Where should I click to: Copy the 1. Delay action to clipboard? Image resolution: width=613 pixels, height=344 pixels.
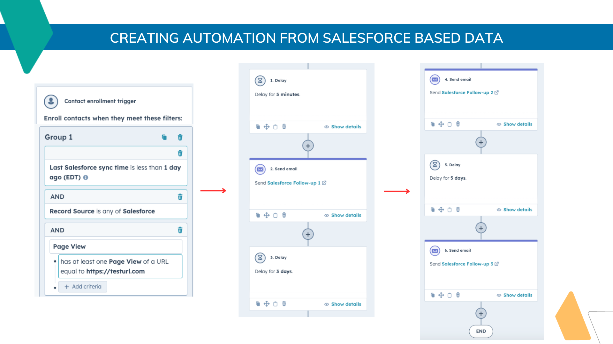coord(275,127)
